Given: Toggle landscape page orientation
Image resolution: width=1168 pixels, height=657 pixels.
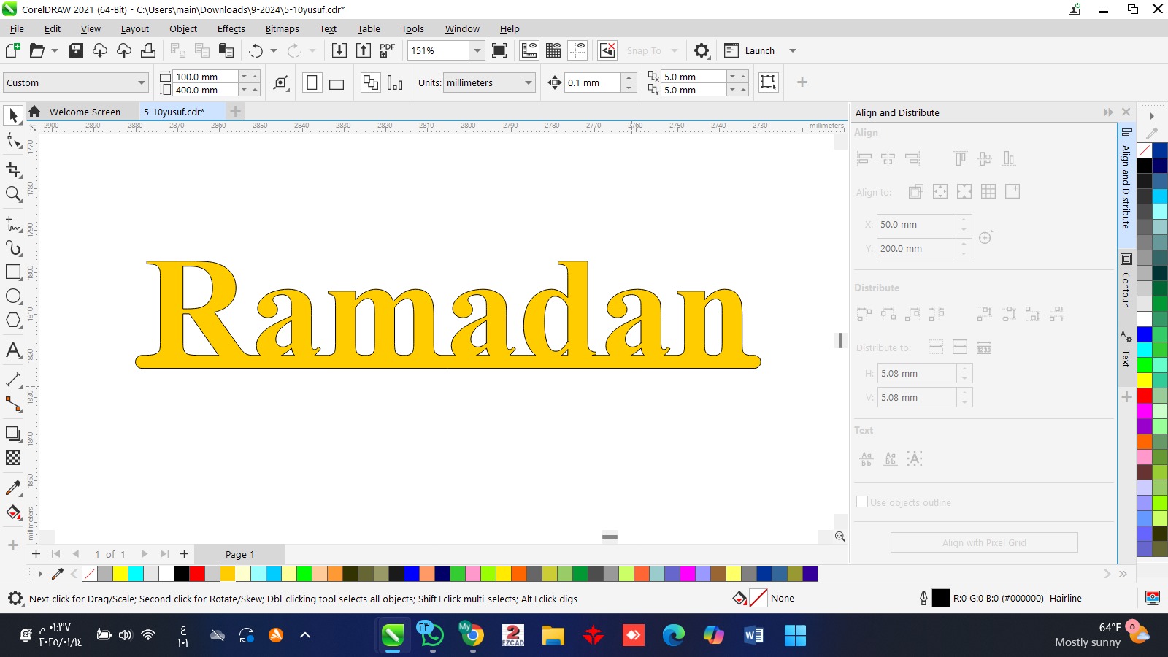Looking at the screenshot, I should point(337,83).
